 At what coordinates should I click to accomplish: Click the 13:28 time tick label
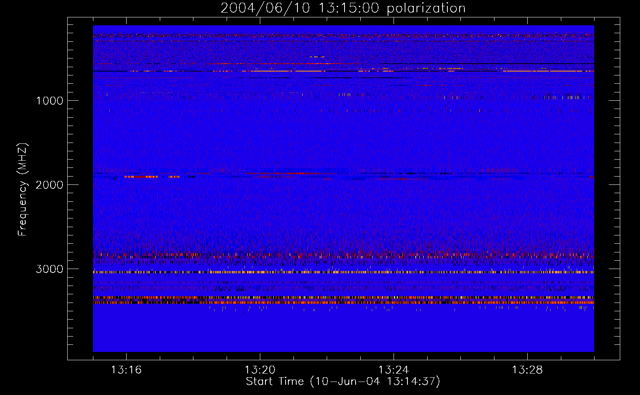coord(527,370)
